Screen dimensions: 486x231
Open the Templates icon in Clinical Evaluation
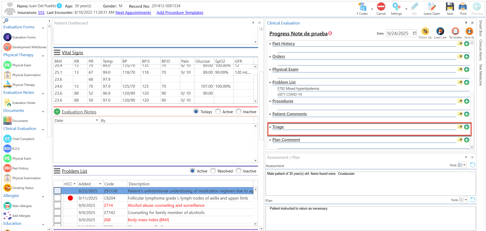(455, 31)
